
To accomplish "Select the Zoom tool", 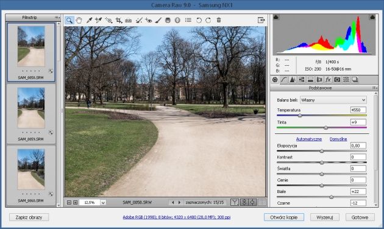I will [x=69, y=20].
